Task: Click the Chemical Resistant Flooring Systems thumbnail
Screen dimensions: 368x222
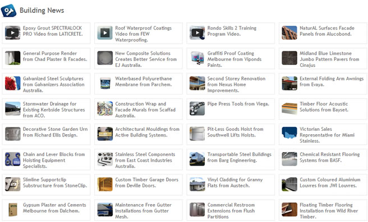Action: 289,159
